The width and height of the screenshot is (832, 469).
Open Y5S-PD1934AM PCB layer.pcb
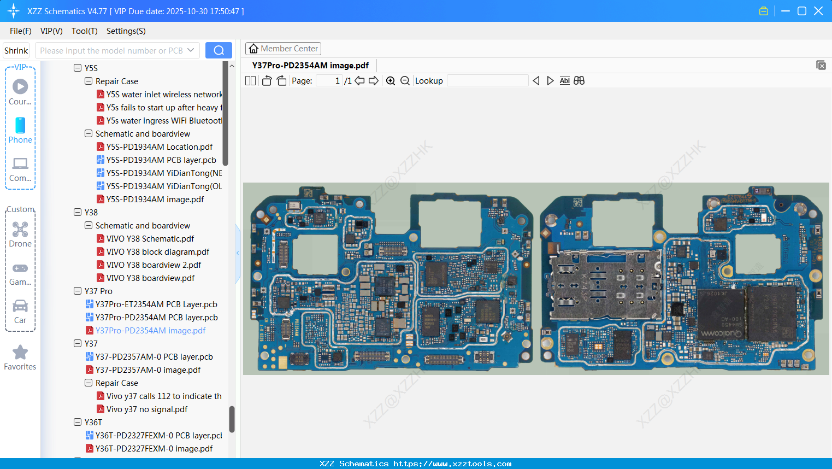pyautogui.click(x=156, y=160)
